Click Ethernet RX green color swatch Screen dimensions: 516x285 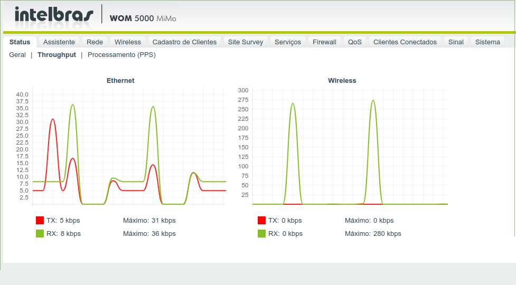point(40,233)
